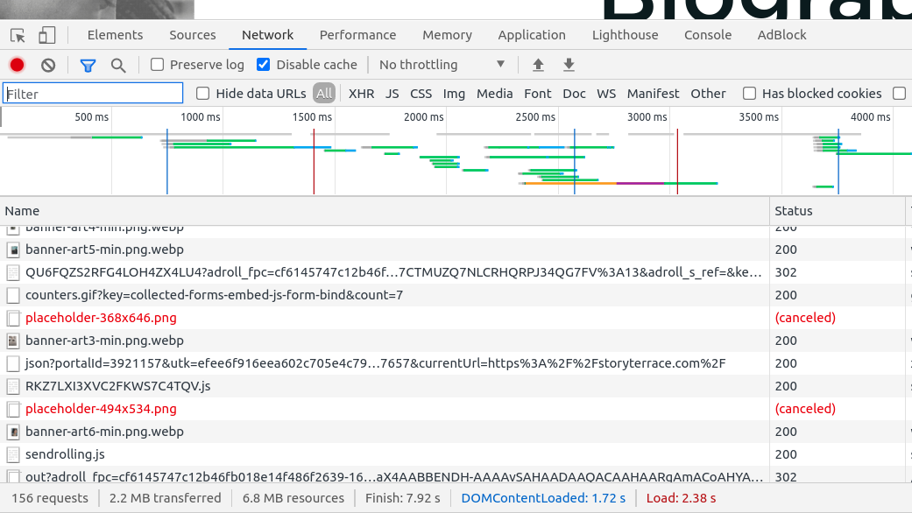Filter requests by Media
Image resolution: width=912 pixels, height=513 pixels.
[x=494, y=94]
